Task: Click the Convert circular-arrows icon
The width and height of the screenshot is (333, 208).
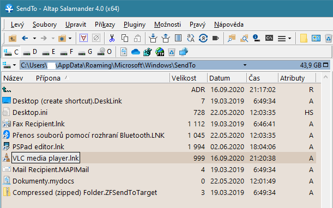Action: coord(203,38)
